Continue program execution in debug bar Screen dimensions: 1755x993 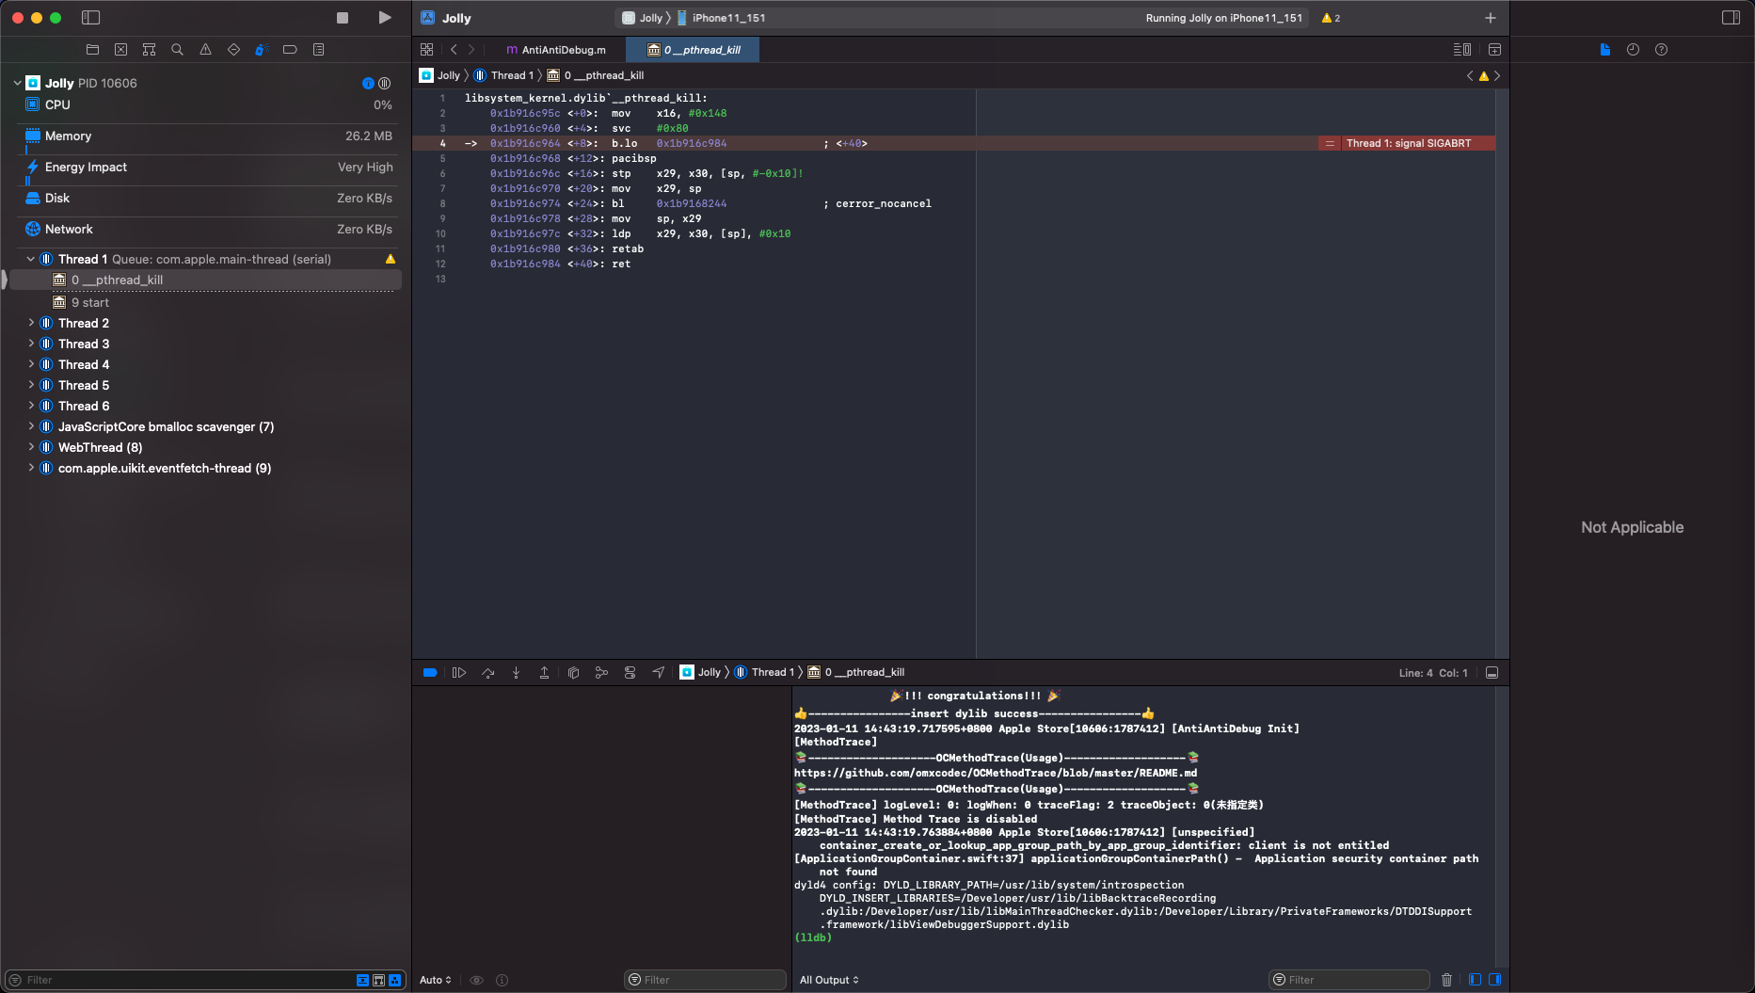[459, 672]
